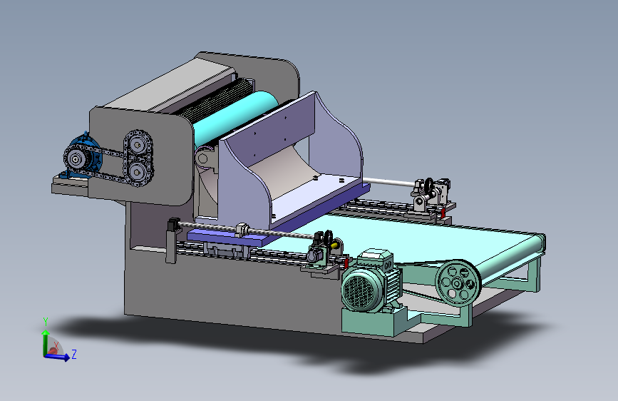Select the threaded lead screw along the front rail
The image size is (618, 401).
[x=247, y=230]
